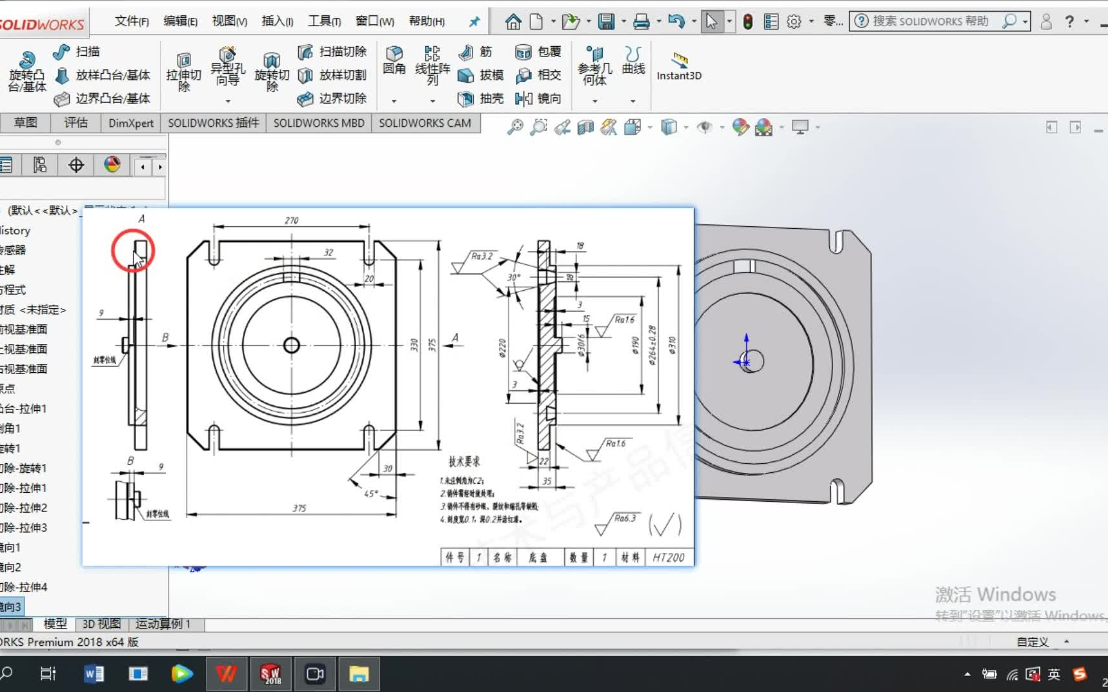The height and width of the screenshot is (692, 1108).
Task: Select Lofted Boss/Base (放样凸台/基体)
Action: [x=103, y=75]
